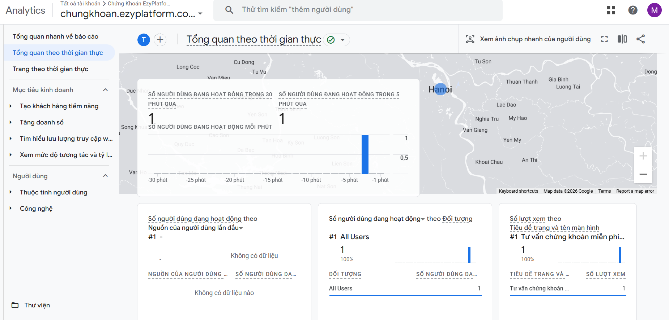Click SỐ LƯỢT XEM column header

tap(606, 274)
